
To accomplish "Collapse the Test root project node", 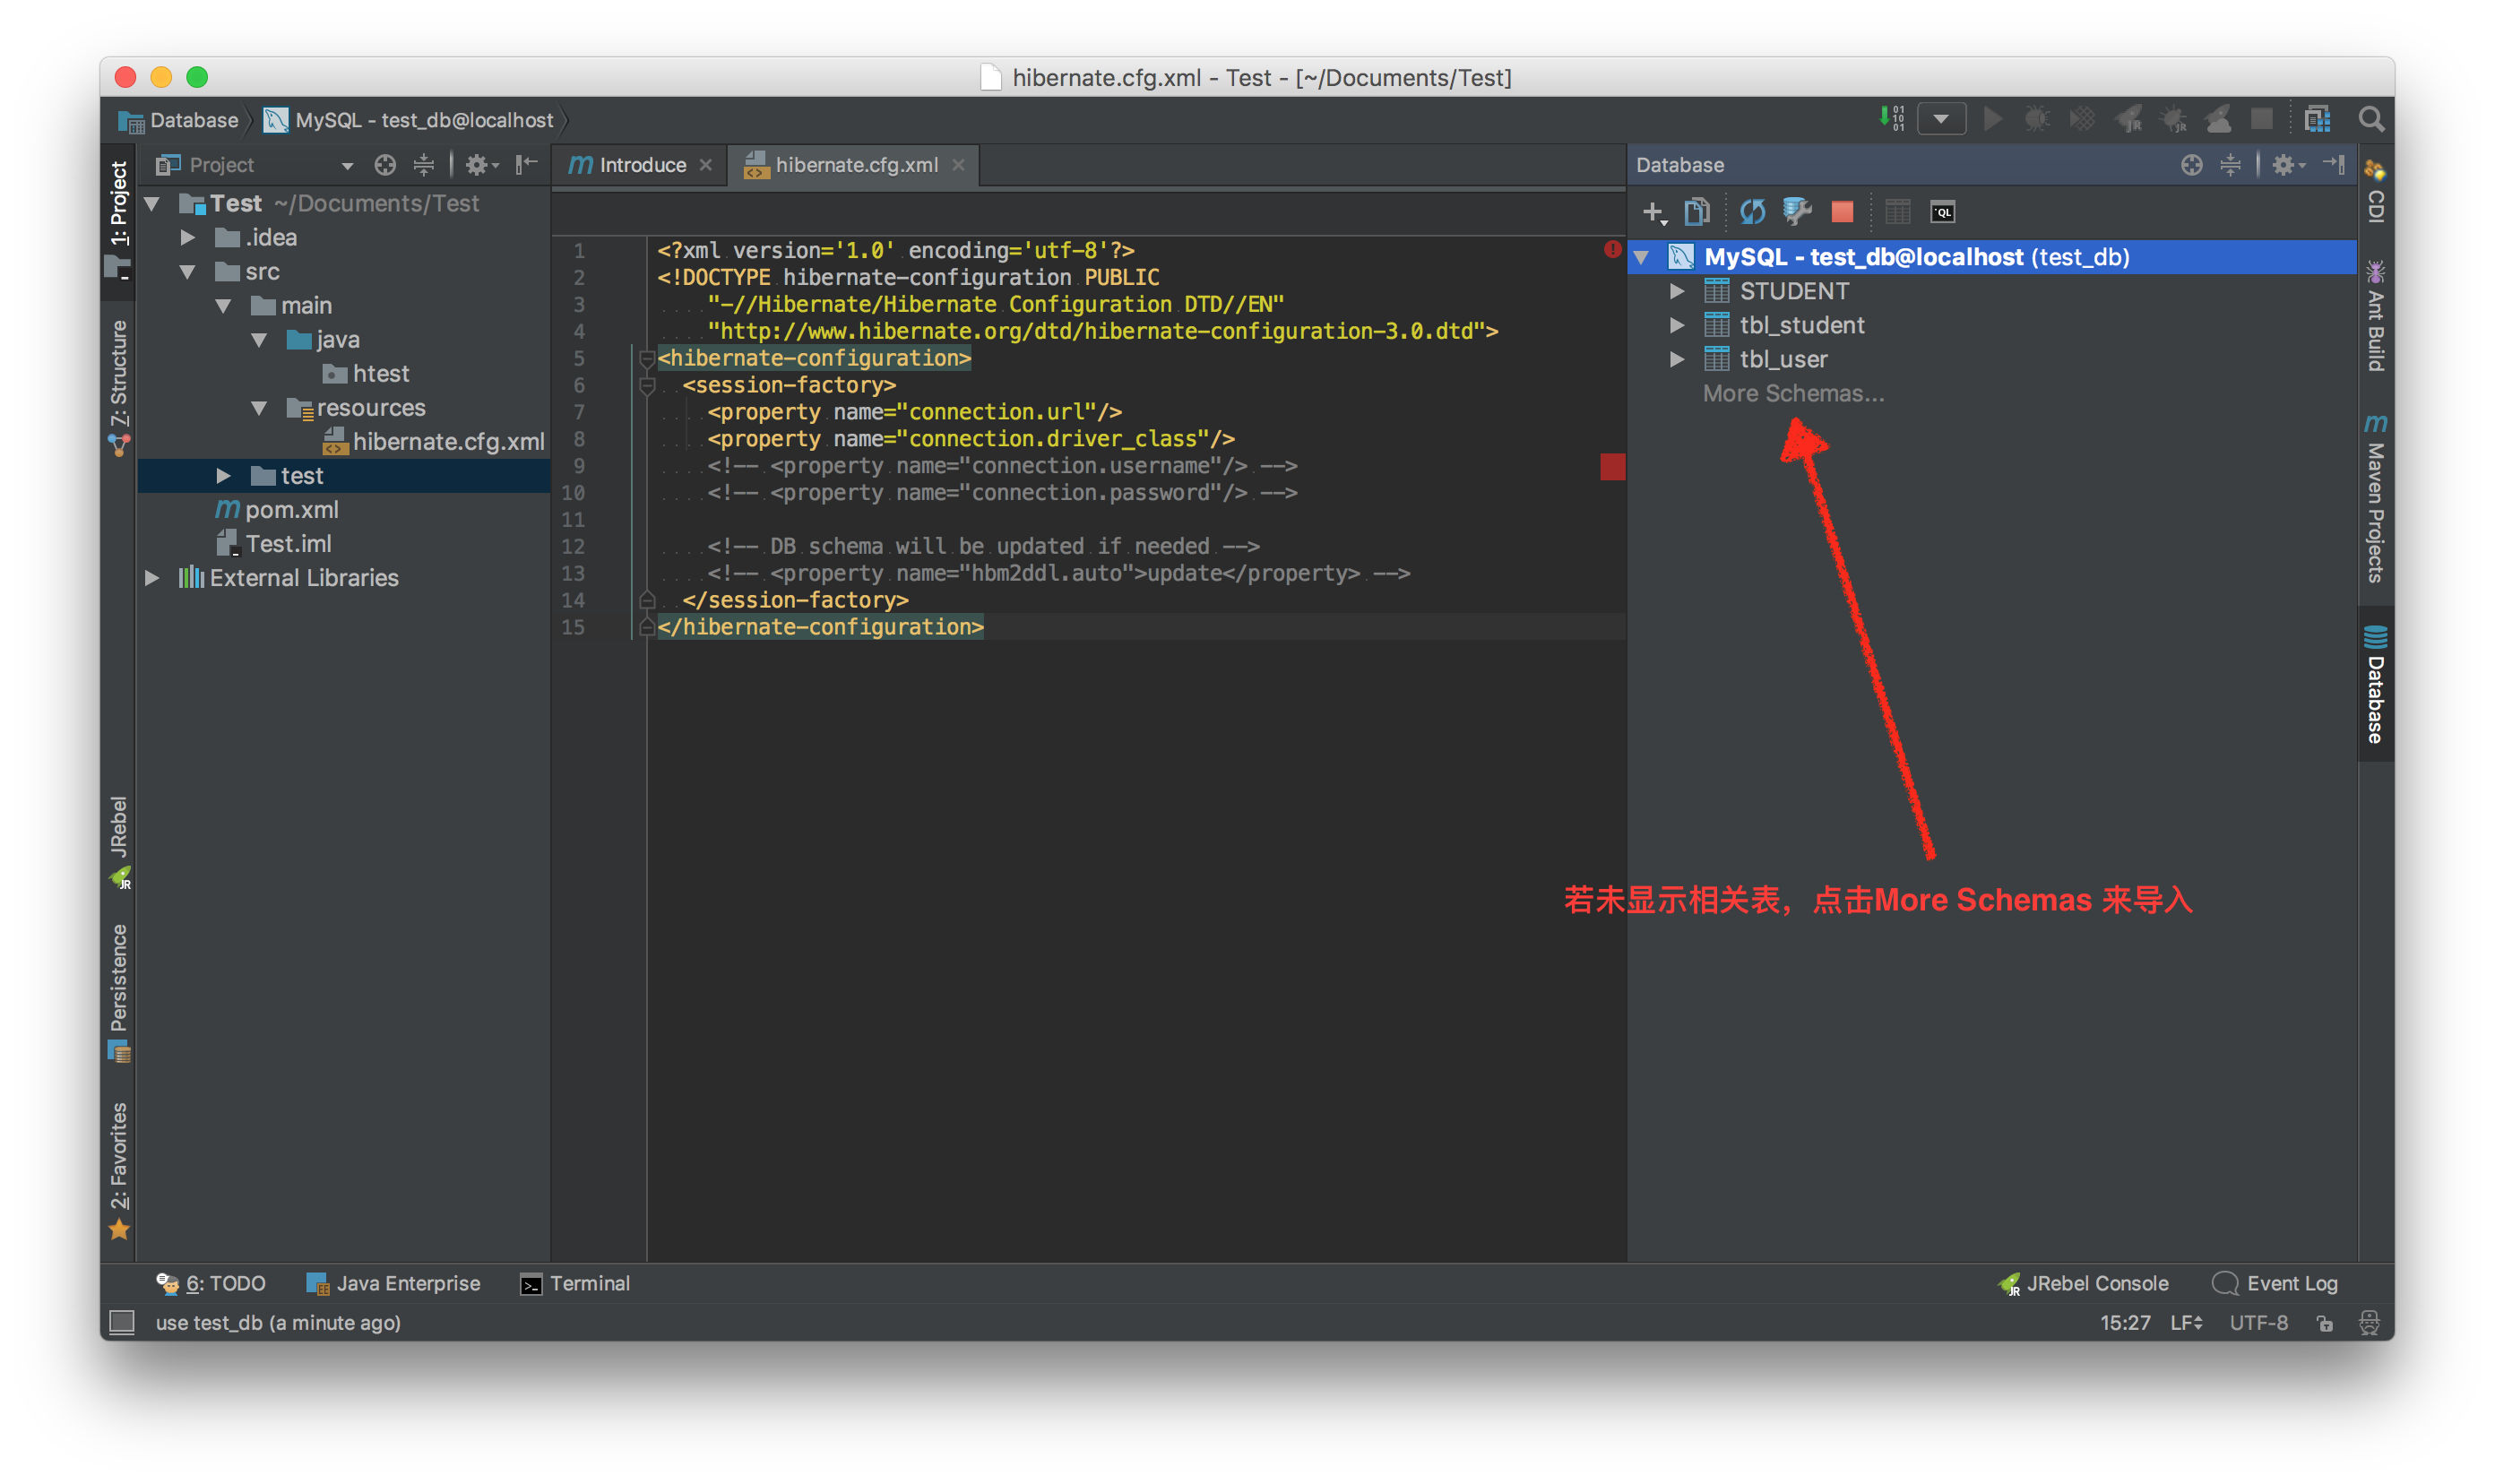I will click(x=153, y=204).
